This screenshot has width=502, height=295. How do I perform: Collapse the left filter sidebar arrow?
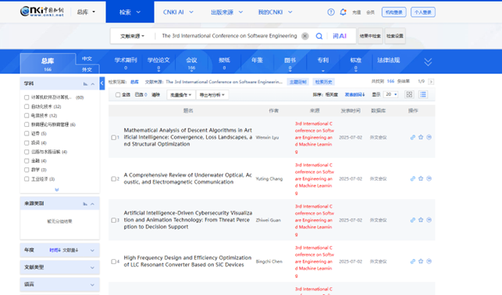pos(102,83)
